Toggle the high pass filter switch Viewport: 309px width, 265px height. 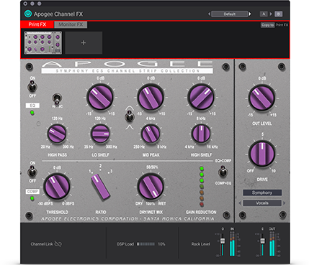click(57, 99)
